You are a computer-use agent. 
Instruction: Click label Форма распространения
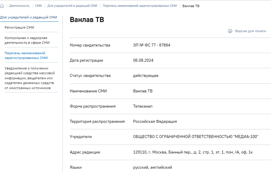(93, 106)
